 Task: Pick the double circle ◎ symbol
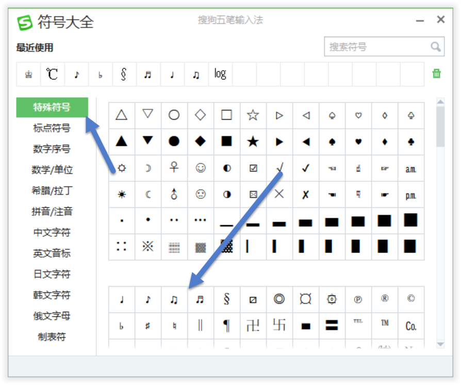coord(279,299)
